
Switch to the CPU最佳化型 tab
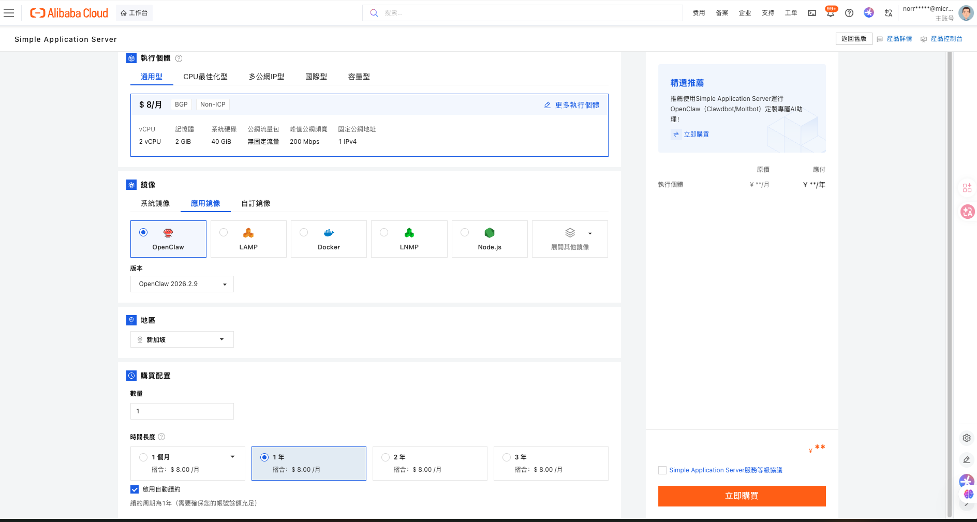point(205,77)
